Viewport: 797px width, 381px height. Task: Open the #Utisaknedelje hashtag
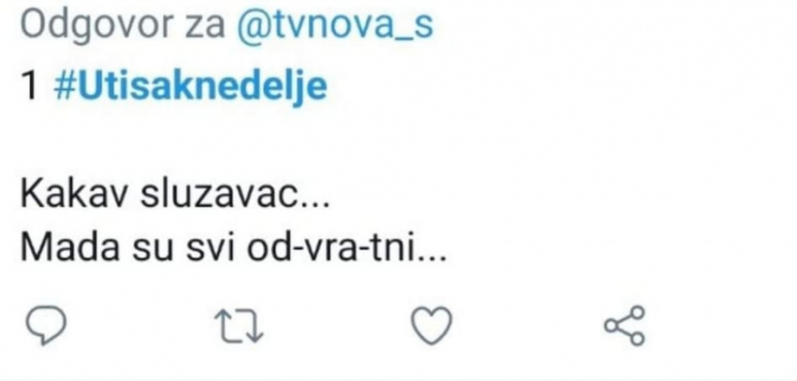click(195, 88)
